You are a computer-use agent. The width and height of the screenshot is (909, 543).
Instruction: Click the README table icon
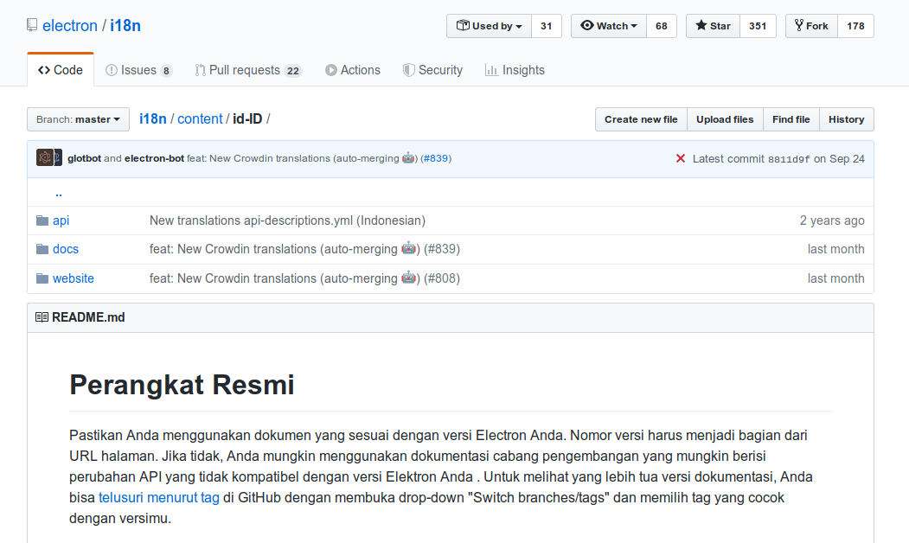(x=42, y=316)
